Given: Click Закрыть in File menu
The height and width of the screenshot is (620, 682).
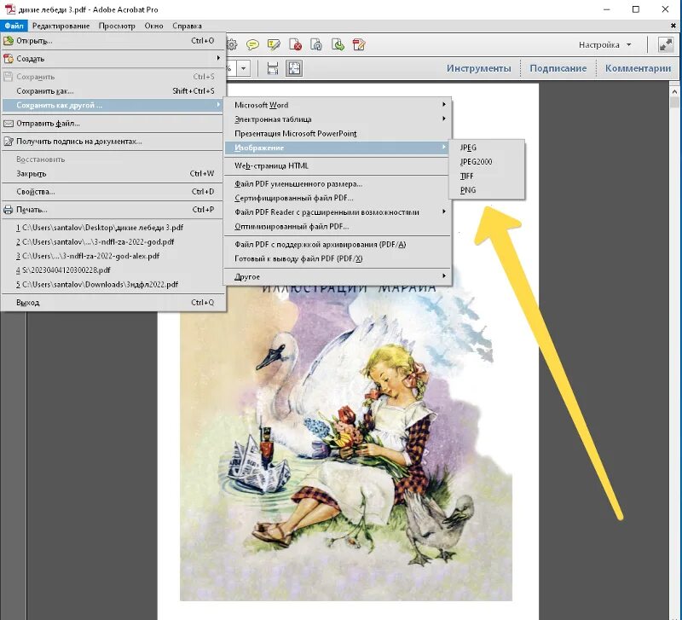Looking at the screenshot, I should pyautogui.click(x=113, y=174).
